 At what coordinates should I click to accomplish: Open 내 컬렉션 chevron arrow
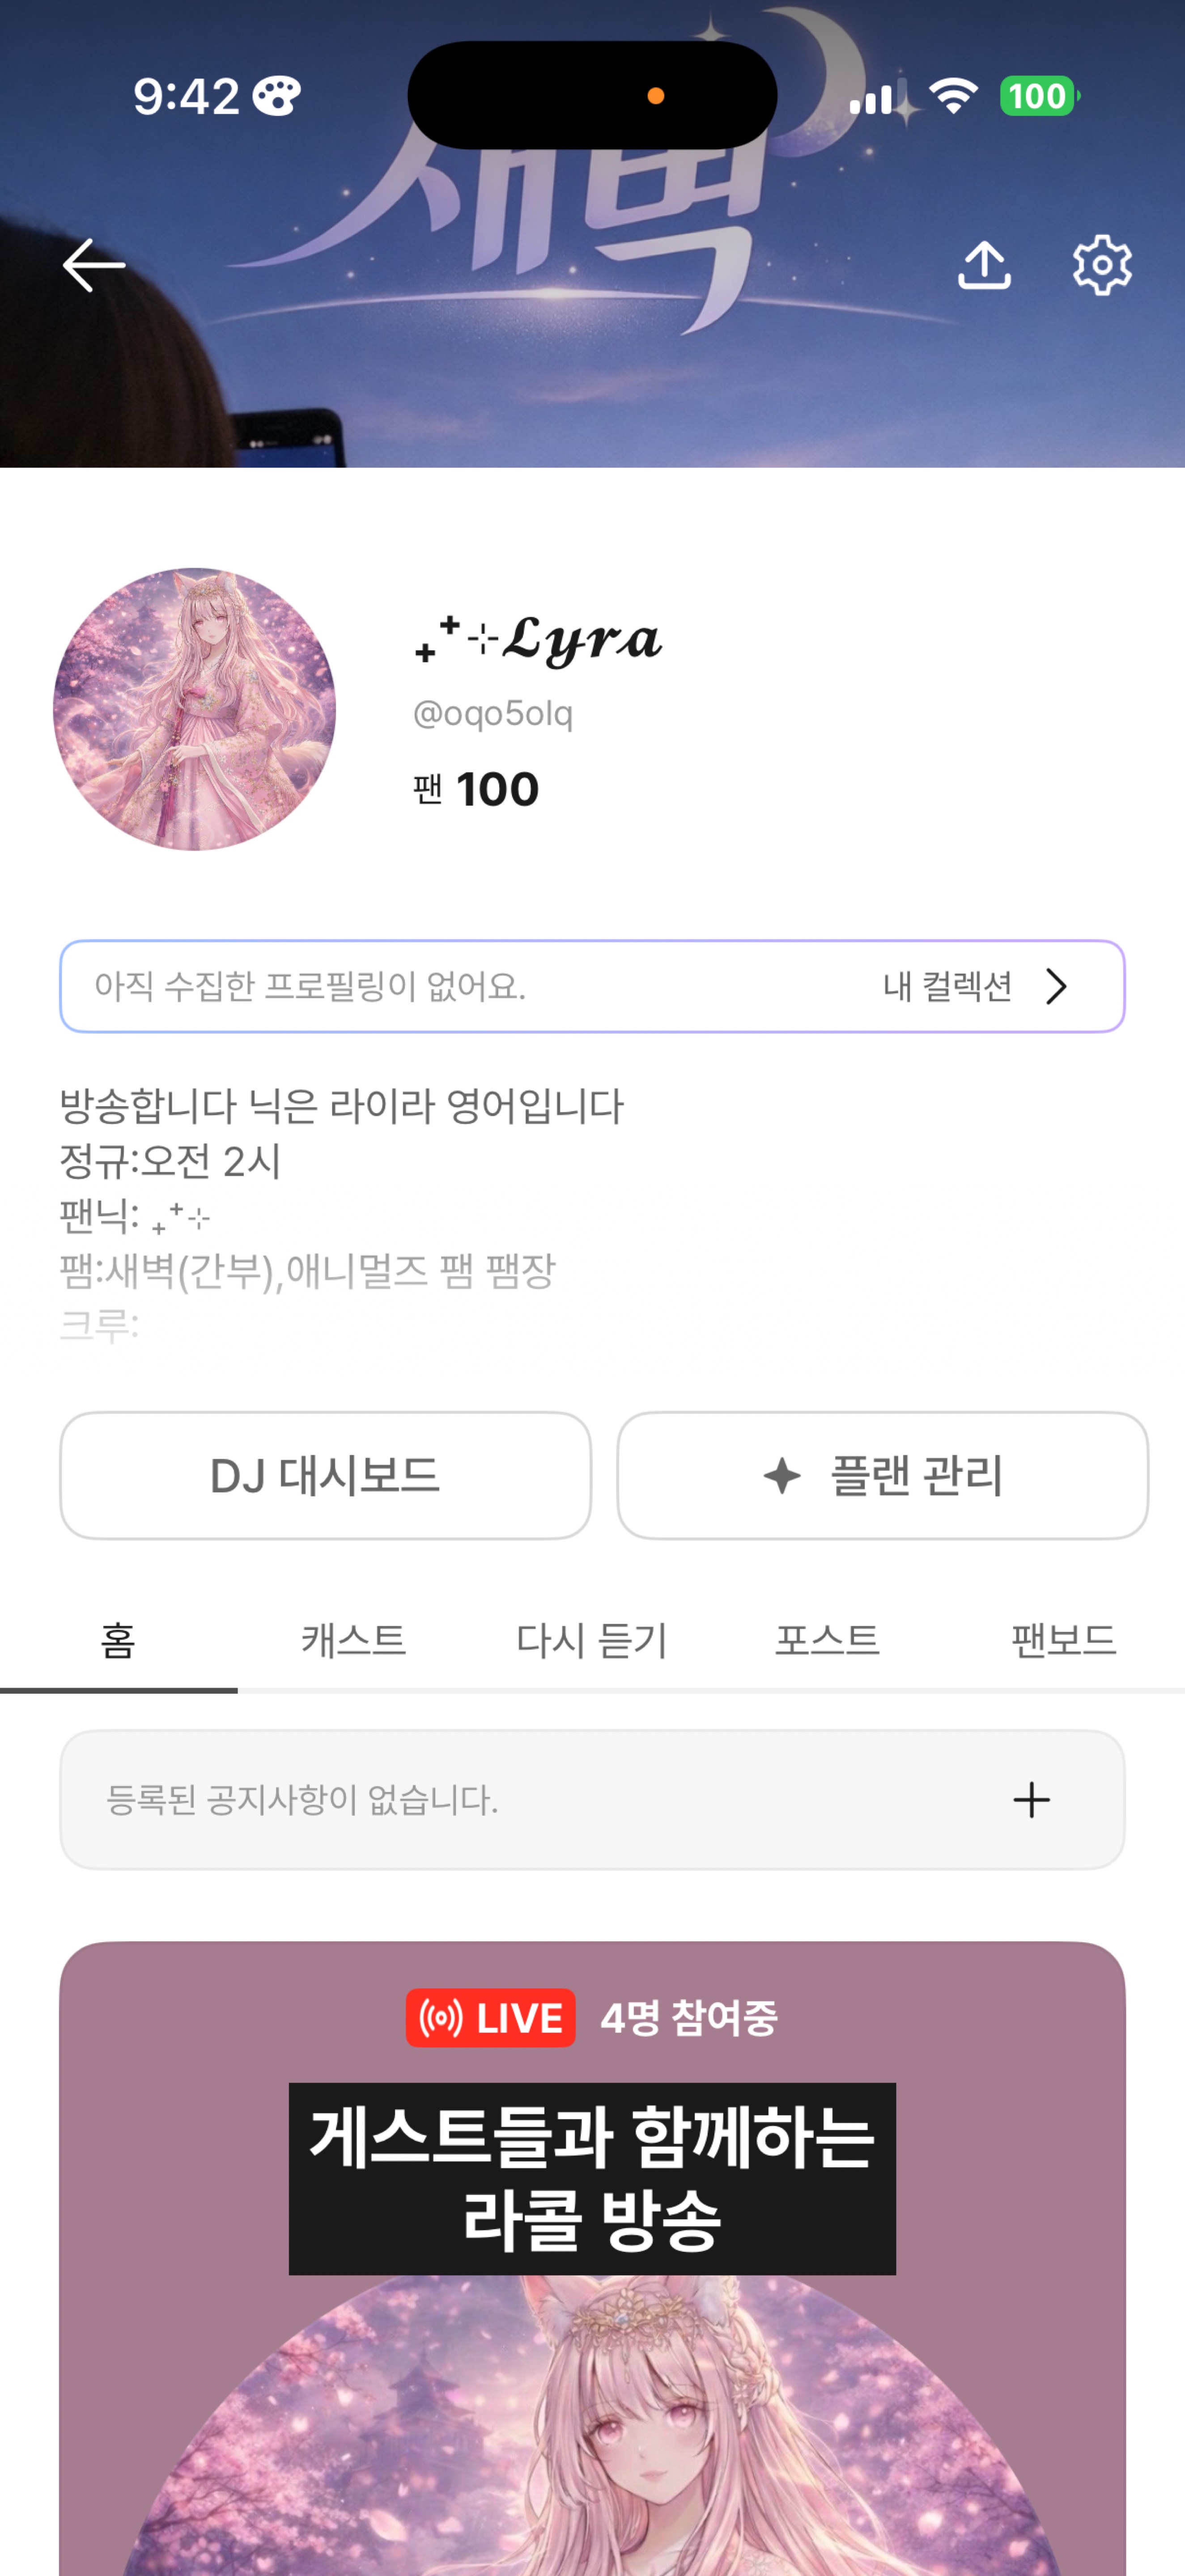point(1056,987)
